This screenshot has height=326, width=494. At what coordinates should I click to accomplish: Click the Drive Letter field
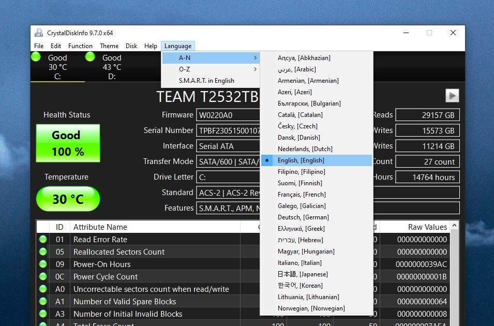[x=228, y=177]
